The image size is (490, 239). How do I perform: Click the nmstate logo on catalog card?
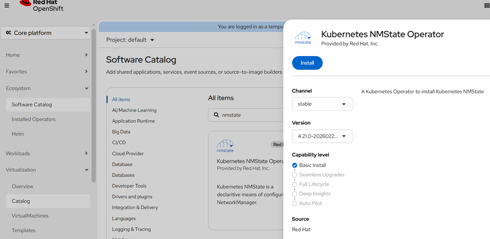click(225, 146)
